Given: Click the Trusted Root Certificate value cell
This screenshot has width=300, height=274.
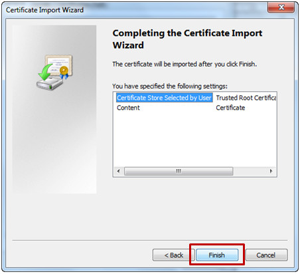Looking at the screenshot, I should 246,98.
